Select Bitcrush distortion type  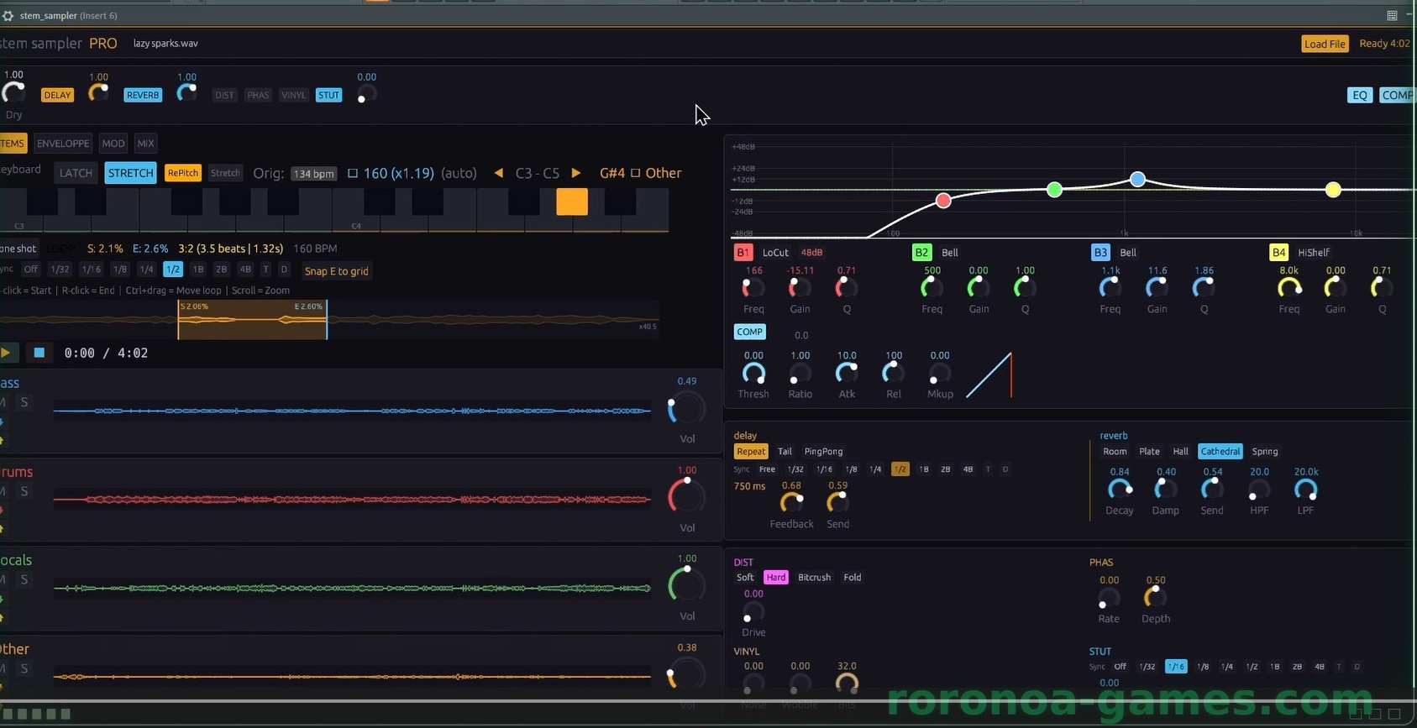click(x=814, y=577)
